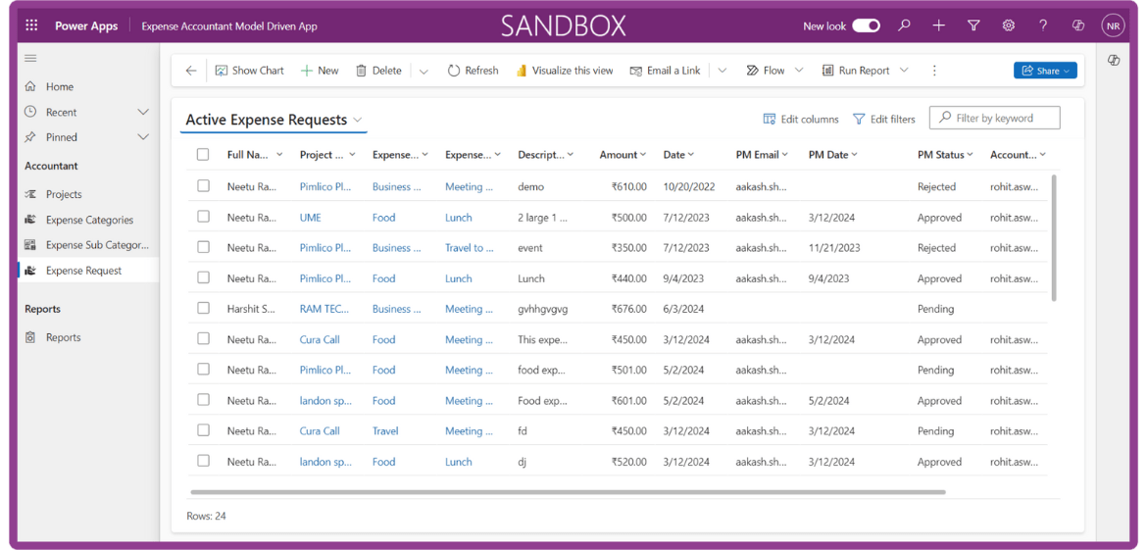Open the UME project link
This screenshot has height=550, width=1147.
point(310,218)
